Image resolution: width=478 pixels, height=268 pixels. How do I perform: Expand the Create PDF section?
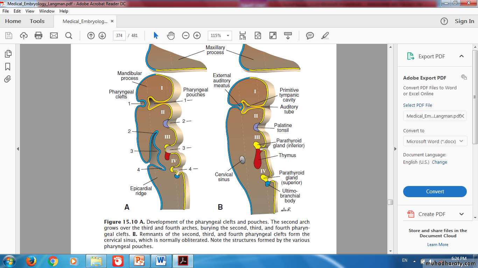[461, 214]
